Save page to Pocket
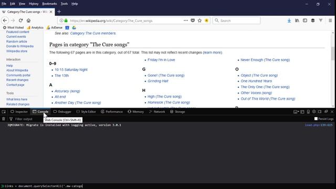Viewport: 336px width, 189px height. pyautogui.click(x=193, y=20)
